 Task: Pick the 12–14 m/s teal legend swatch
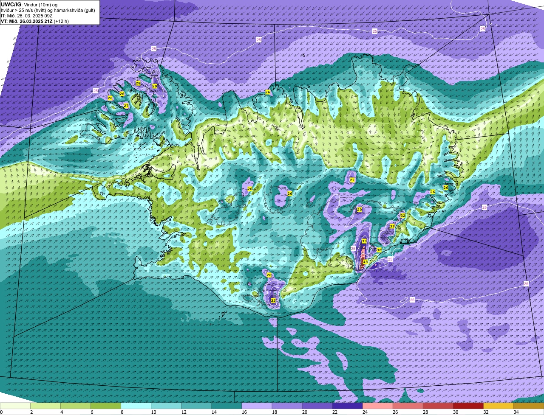(x=196, y=406)
